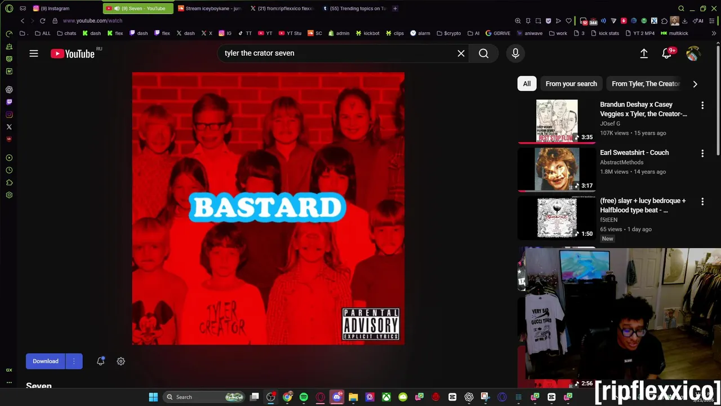
Task: Open the page zoom magnifier in address bar
Action: [x=518, y=21]
